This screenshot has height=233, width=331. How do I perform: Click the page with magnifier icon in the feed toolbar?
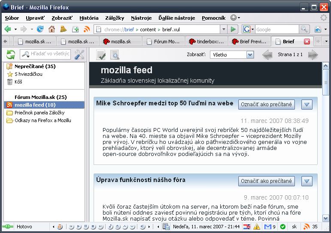point(115,55)
